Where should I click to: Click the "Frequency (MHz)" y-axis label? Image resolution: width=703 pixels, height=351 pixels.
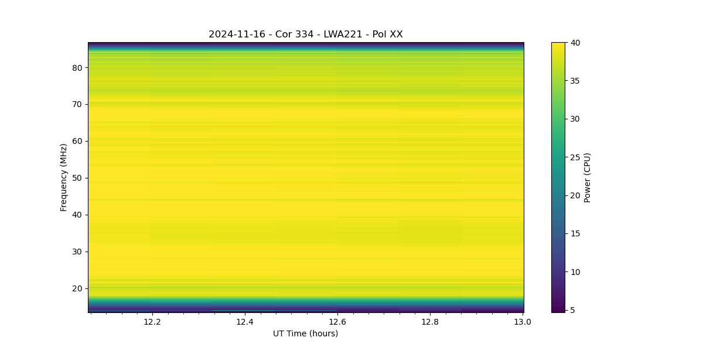coord(63,177)
